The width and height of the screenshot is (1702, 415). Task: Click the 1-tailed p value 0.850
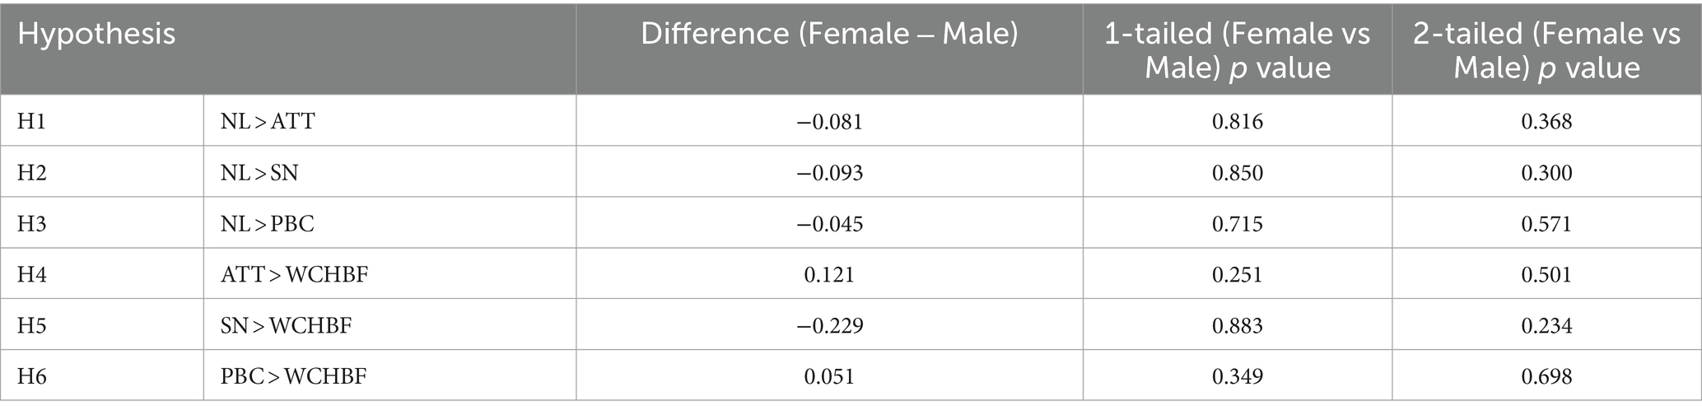pos(1237,173)
